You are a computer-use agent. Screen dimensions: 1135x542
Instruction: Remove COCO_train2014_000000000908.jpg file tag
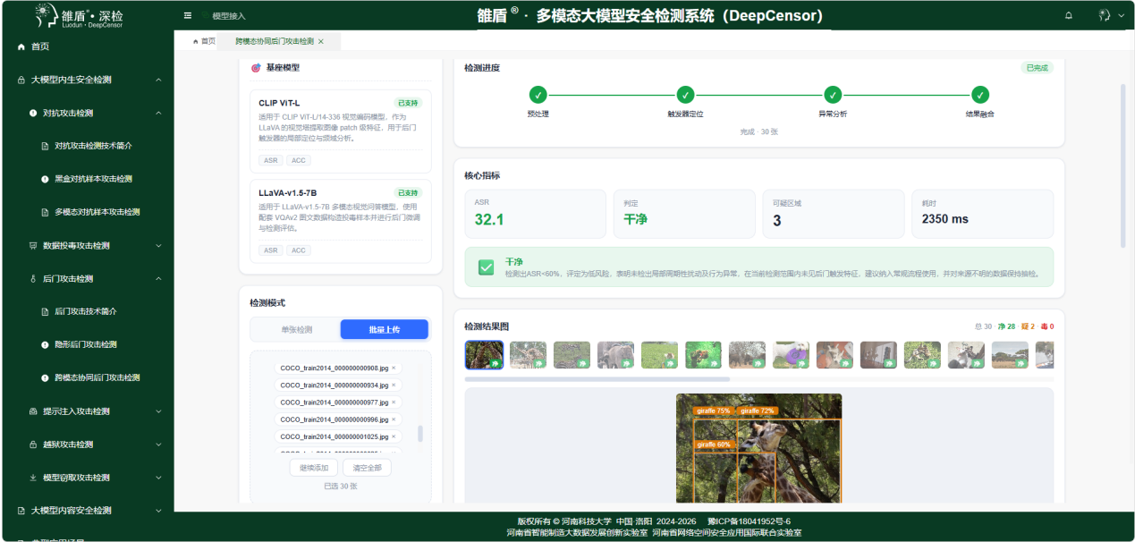point(394,368)
